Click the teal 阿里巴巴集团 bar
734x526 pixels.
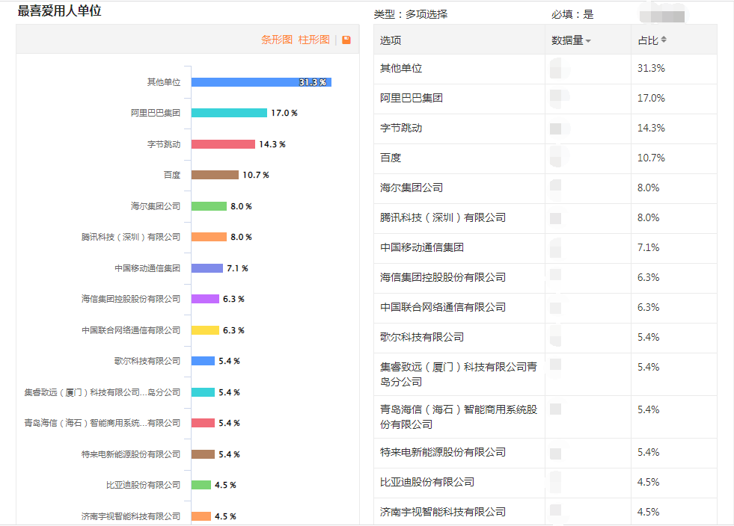tap(228, 113)
